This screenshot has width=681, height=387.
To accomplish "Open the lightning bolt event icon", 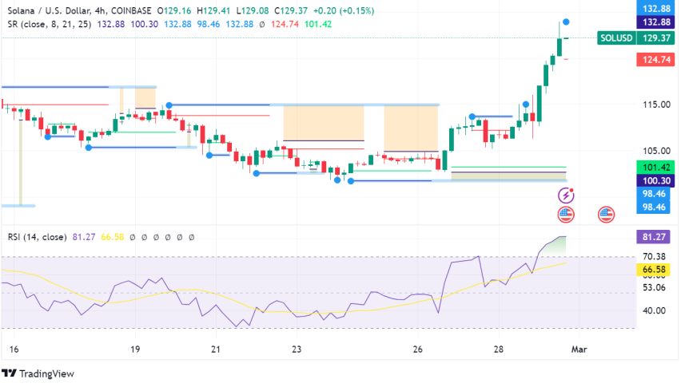I will (566, 195).
